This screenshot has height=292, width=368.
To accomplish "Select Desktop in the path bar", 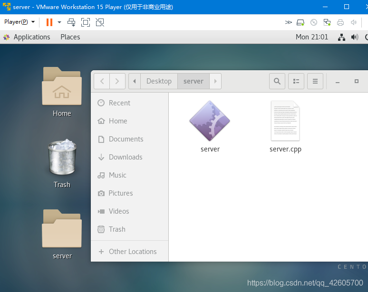I will [159, 81].
